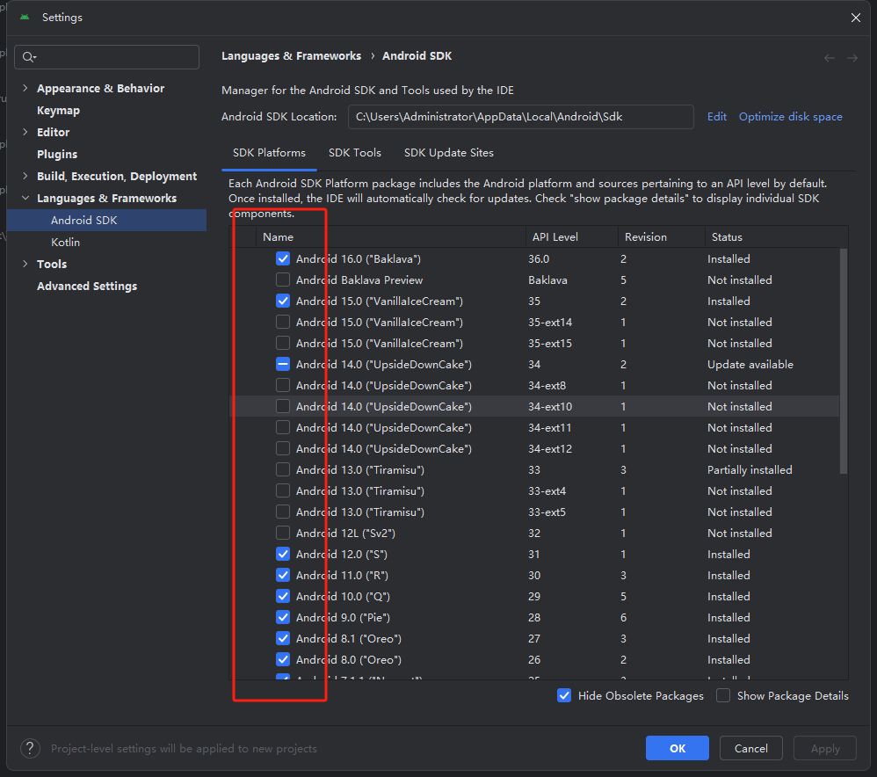Open Plugins settings page
Screen dimensions: 877x777
click(x=57, y=154)
